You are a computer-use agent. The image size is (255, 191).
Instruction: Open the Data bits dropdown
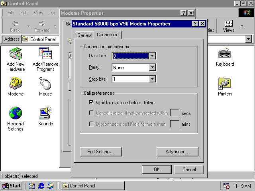pos(152,56)
